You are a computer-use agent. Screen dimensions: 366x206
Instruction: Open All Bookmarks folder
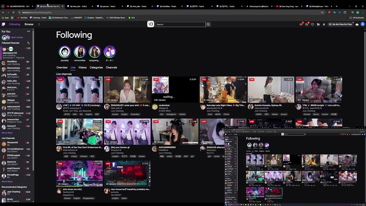click(x=357, y=18)
